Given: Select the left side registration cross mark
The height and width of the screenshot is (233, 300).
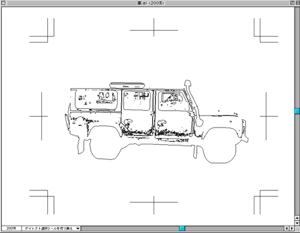Looking at the screenshot, I should [41, 116].
